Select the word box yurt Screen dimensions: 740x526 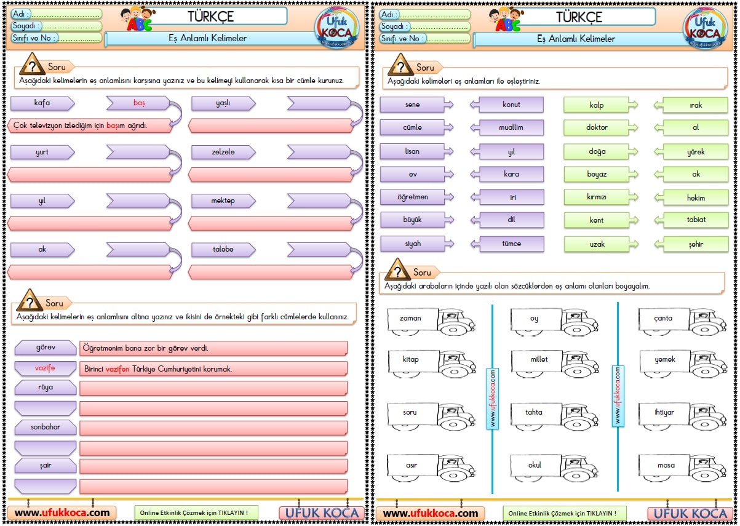42,152
